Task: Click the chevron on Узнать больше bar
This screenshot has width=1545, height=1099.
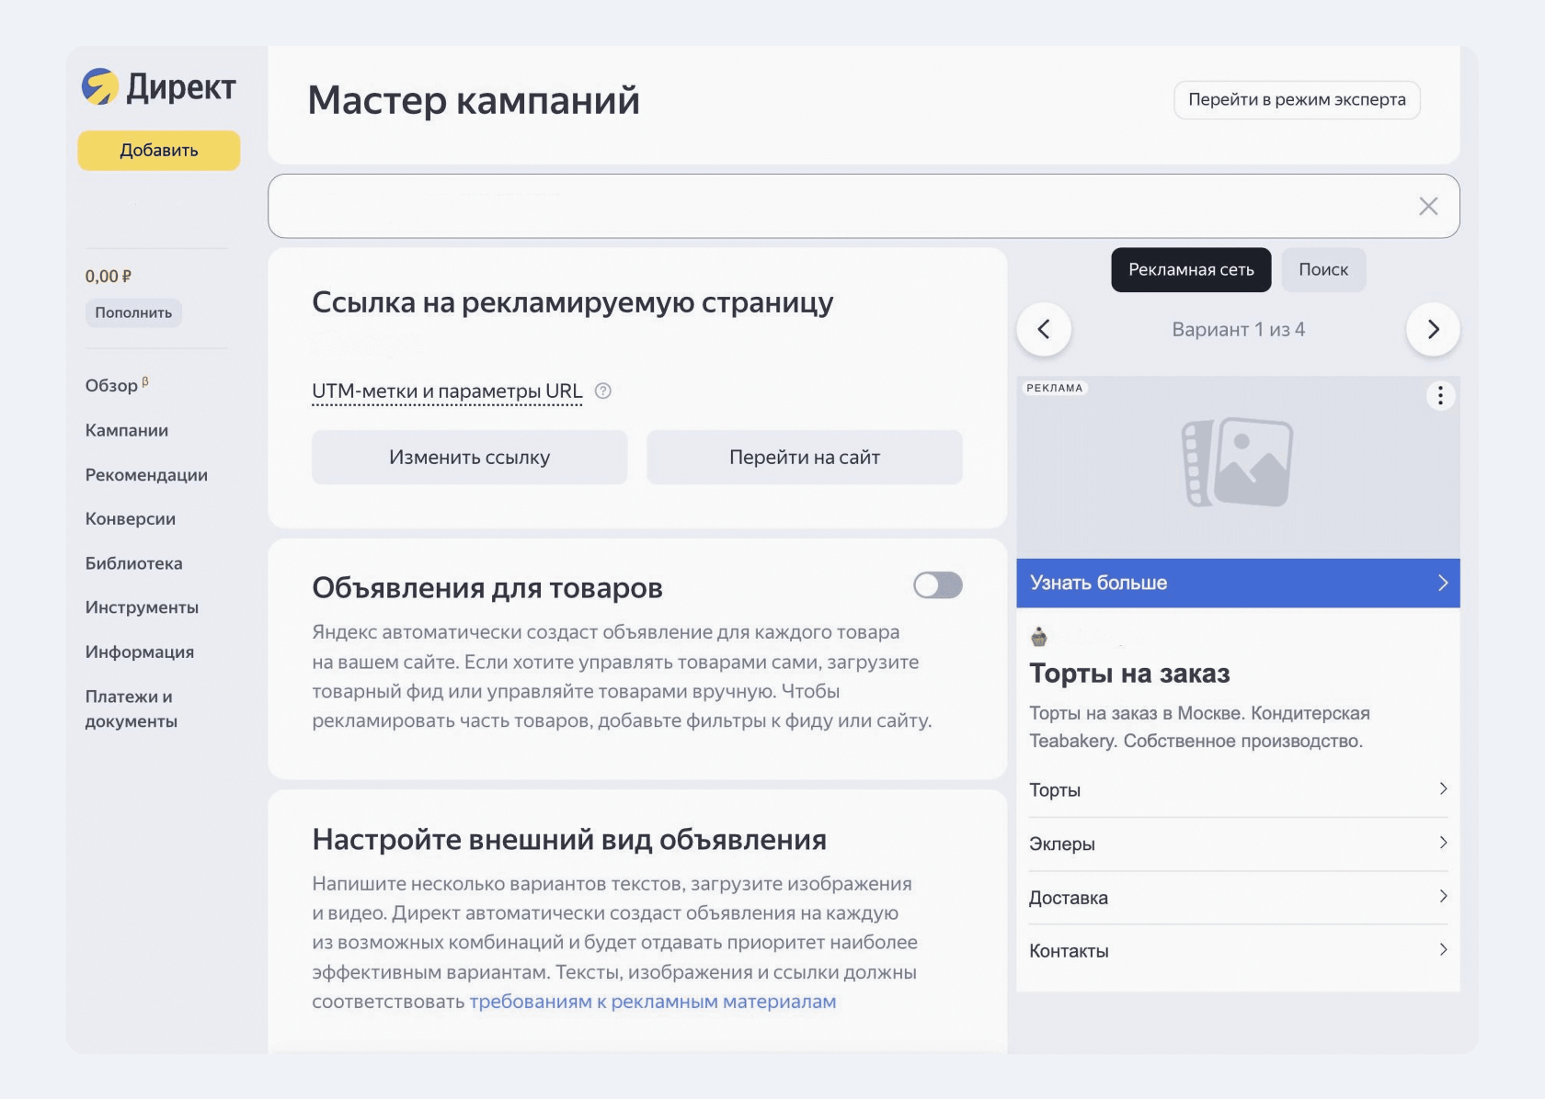Action: [x=1443, y=583]
